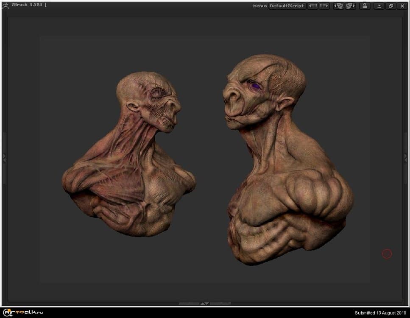The height and width of the screenshot is (318, 410).
Task: Open the DefaultZScript button
Action: [x=287, y=6]
